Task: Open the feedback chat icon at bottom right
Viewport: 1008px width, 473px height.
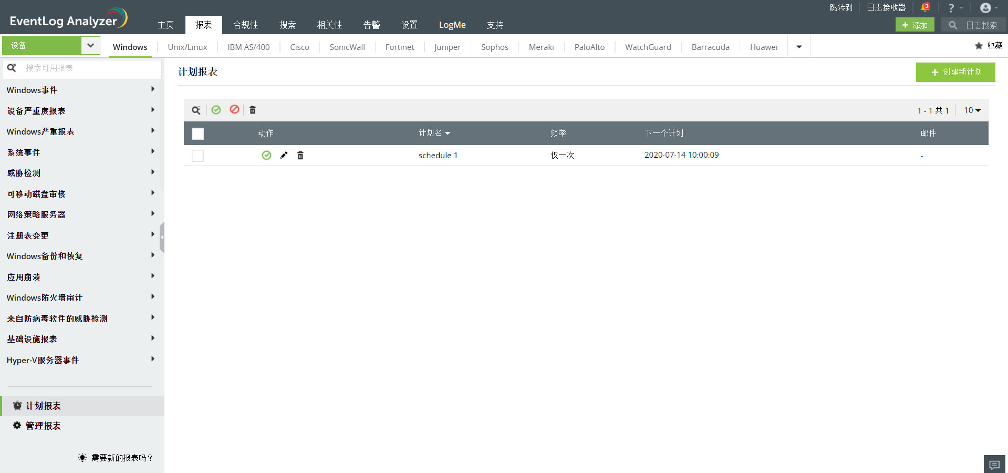Action: (994, 465)
